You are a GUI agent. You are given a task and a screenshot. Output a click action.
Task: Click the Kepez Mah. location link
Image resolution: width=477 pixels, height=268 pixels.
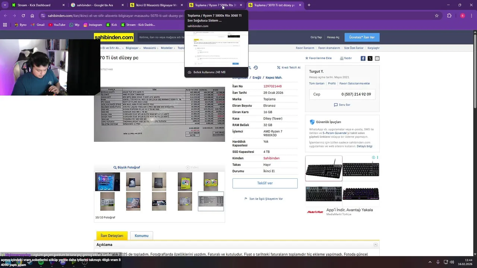[x=274, y=77]
